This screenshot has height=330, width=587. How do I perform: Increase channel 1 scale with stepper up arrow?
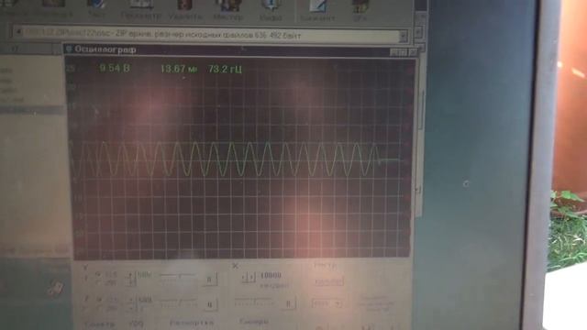pos(130,275)
